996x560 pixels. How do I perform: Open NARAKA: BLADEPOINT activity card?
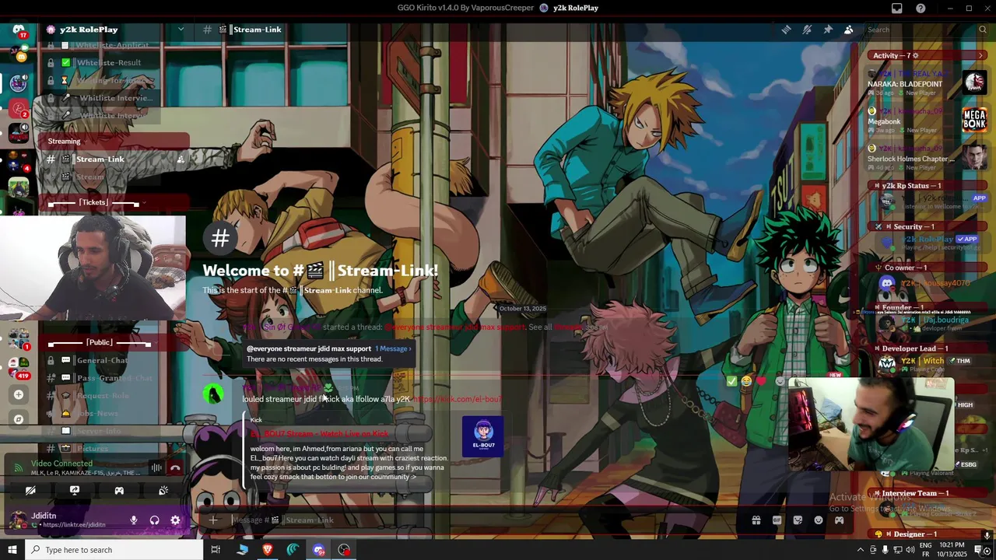coord(928,82)
